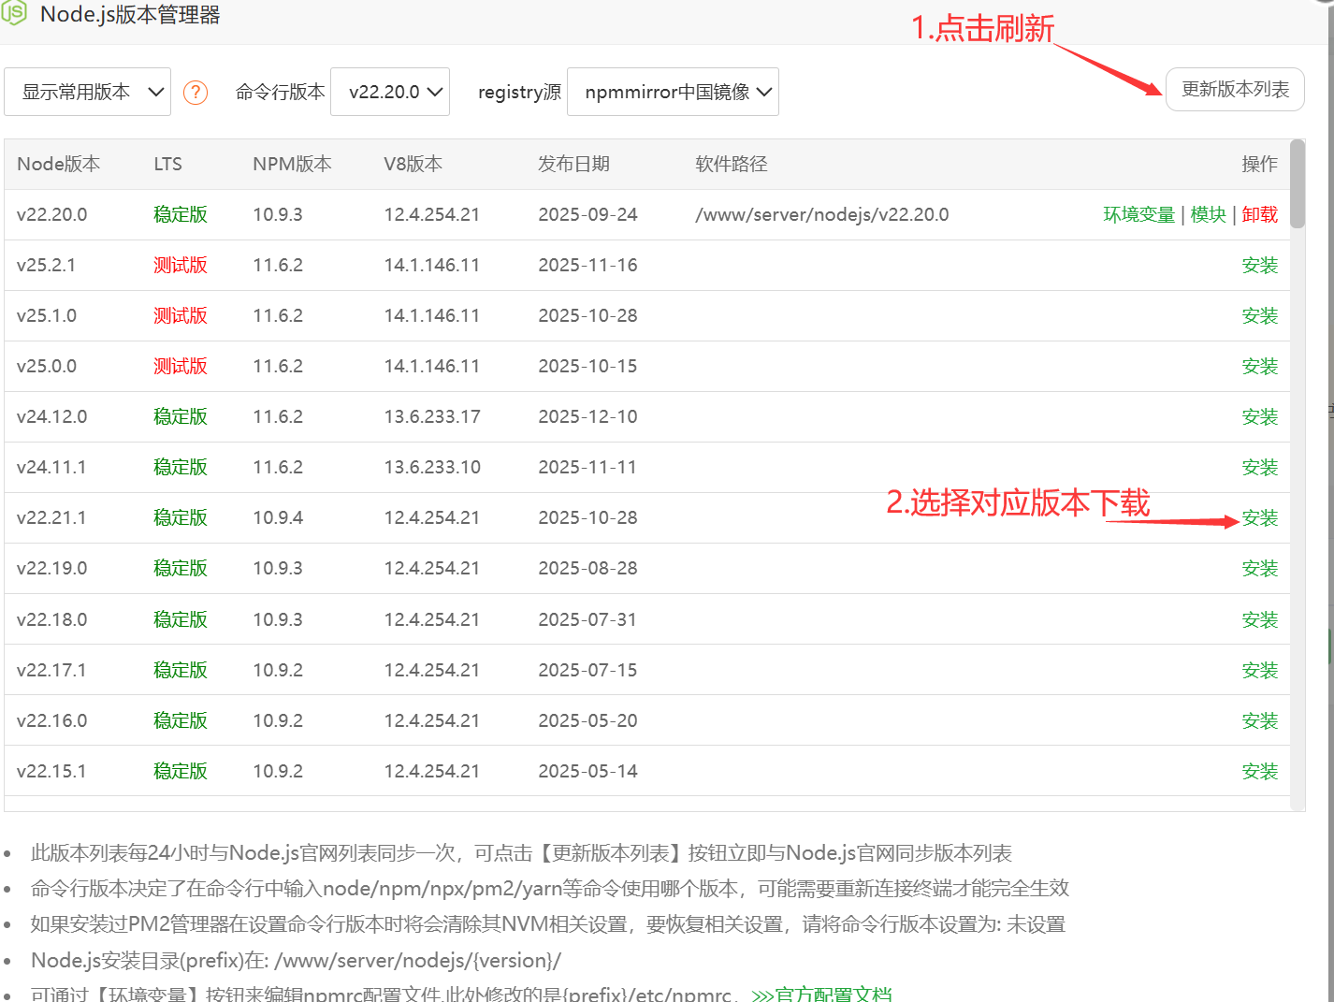1334x1002 pixels.
Task: Click the orange question mark help icon
Action: (195, 92)
